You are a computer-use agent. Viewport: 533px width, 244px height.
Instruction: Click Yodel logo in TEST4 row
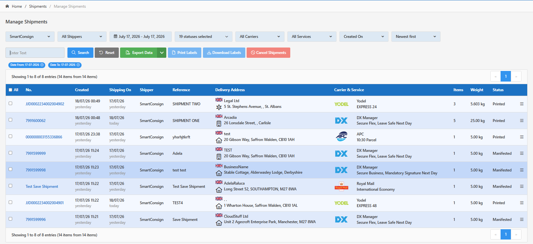[x=341, y=203]
